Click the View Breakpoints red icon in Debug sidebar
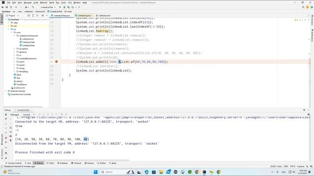The height and width of the screenshot is (176, 314). point(6,138)
